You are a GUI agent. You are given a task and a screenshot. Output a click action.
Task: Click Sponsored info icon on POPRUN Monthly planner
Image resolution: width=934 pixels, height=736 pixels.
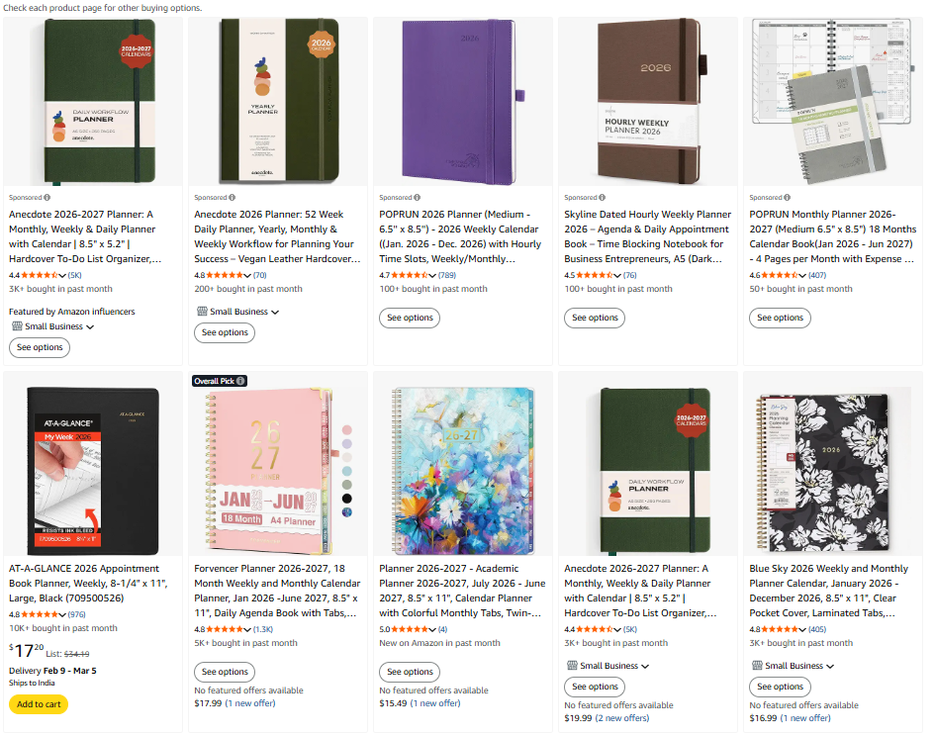click(x=788, y=198)
